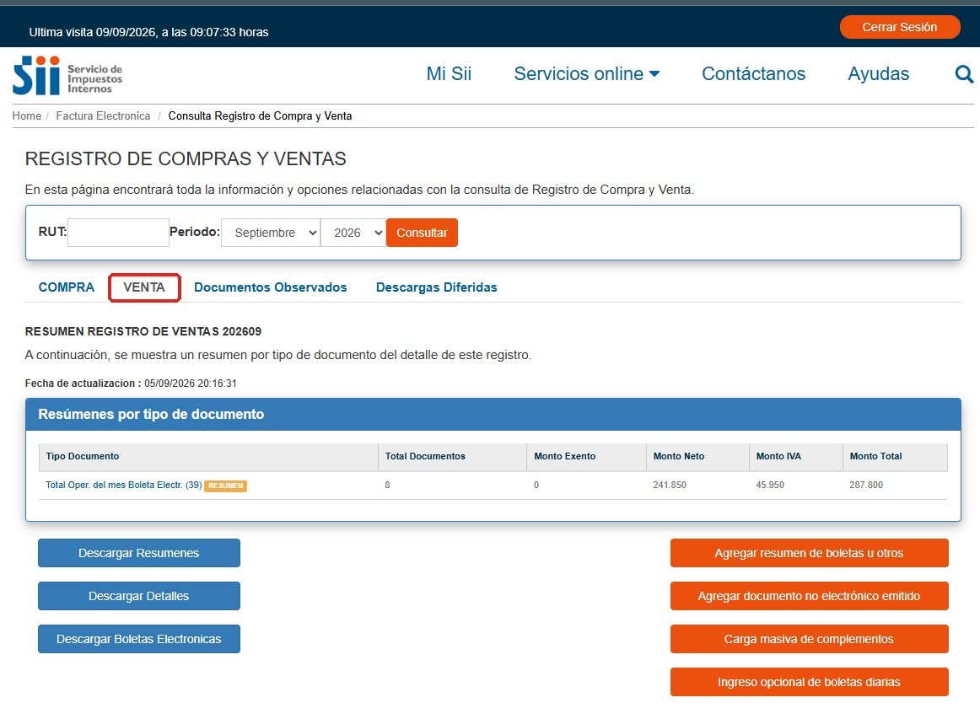Click Cerrar Sesión button
Viewport: 980px width, 719px height.
(899, 27)
